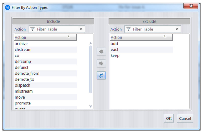Viewport: 203px width, 133px height.
Task: Select the eacl action in Exclude list
Action: coord(114,50)
